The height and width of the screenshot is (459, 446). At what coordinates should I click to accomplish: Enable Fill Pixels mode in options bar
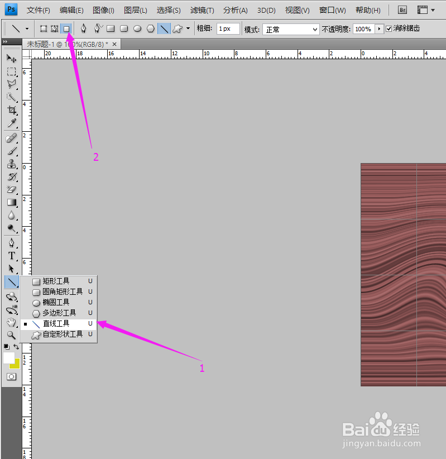[x=66, y=28]
